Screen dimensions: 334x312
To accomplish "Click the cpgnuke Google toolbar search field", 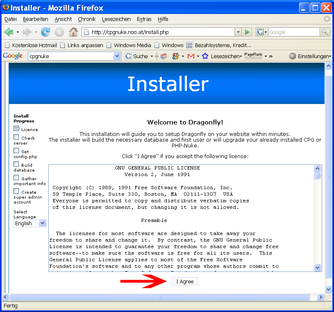I will tap(71, 56).
